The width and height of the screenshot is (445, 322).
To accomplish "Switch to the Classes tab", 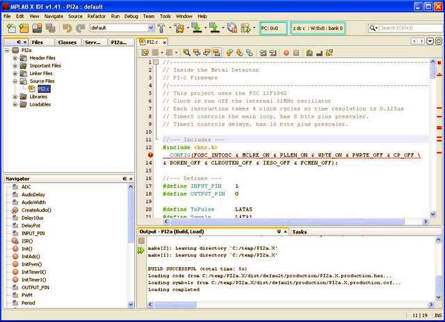I will pos(67,42).
